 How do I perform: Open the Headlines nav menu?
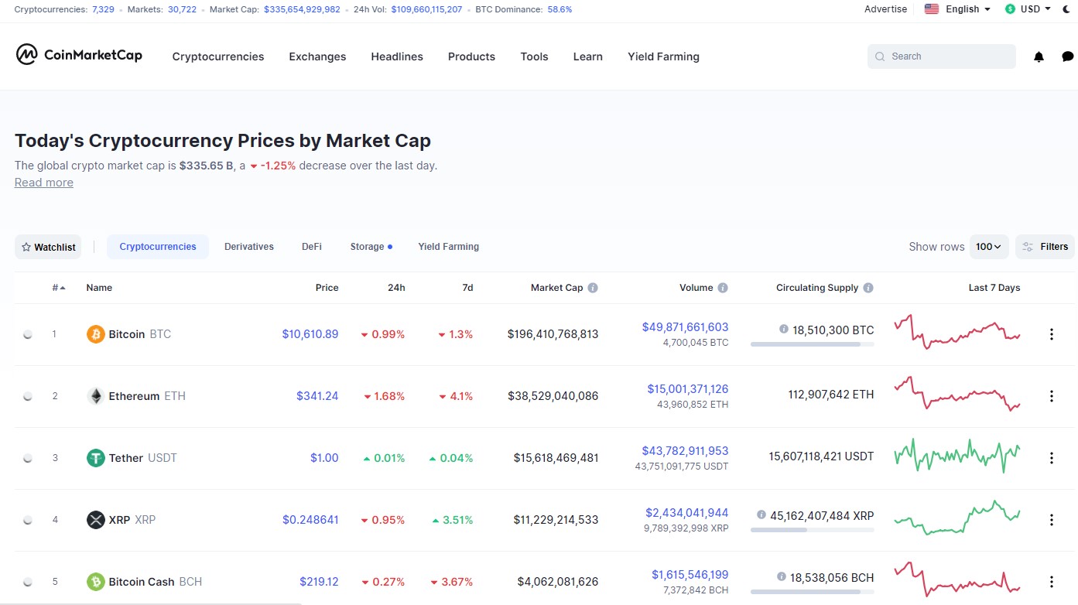click(x=397, y=56)
